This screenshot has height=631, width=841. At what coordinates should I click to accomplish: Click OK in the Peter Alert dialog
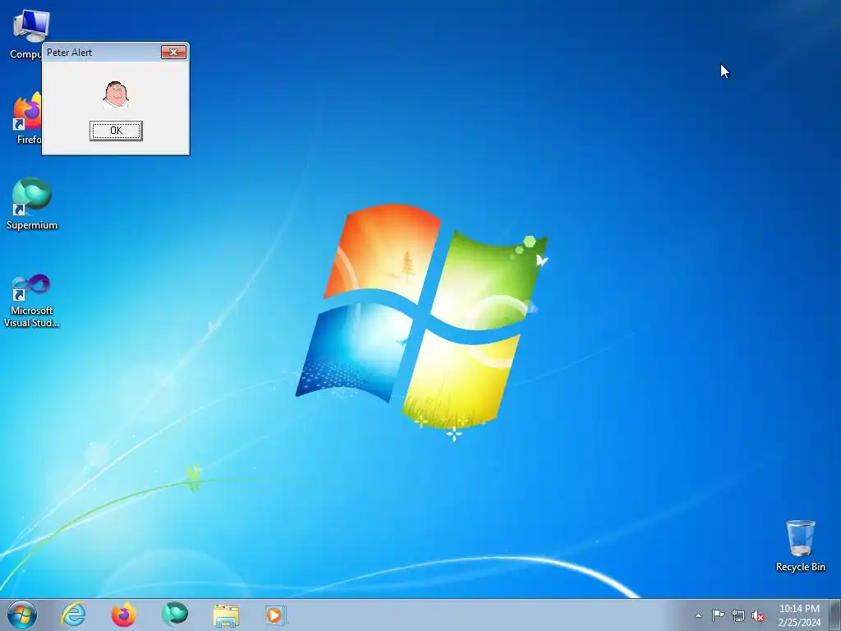(x=116, y=131)
